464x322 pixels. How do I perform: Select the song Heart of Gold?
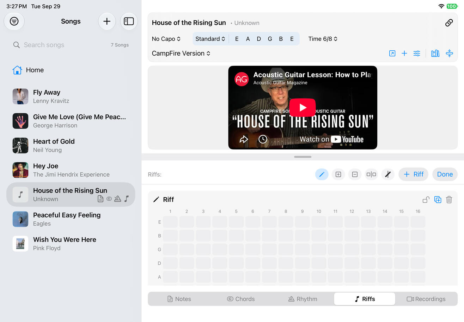71,146
